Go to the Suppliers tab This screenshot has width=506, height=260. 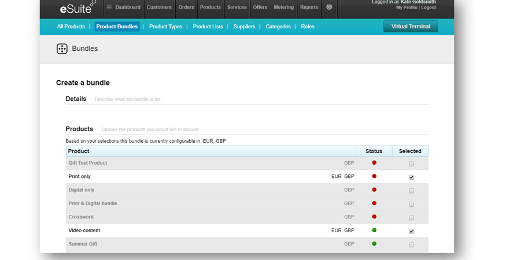[244, 27]
